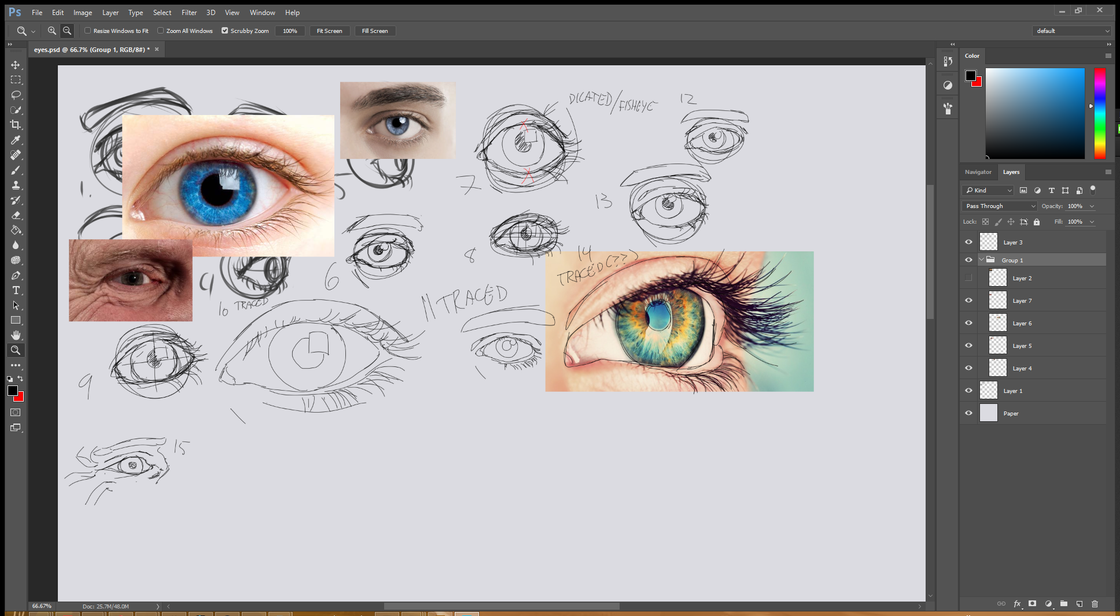Switch to the Navigator tab
This screenshot has height=616, width=1120.
978,172
